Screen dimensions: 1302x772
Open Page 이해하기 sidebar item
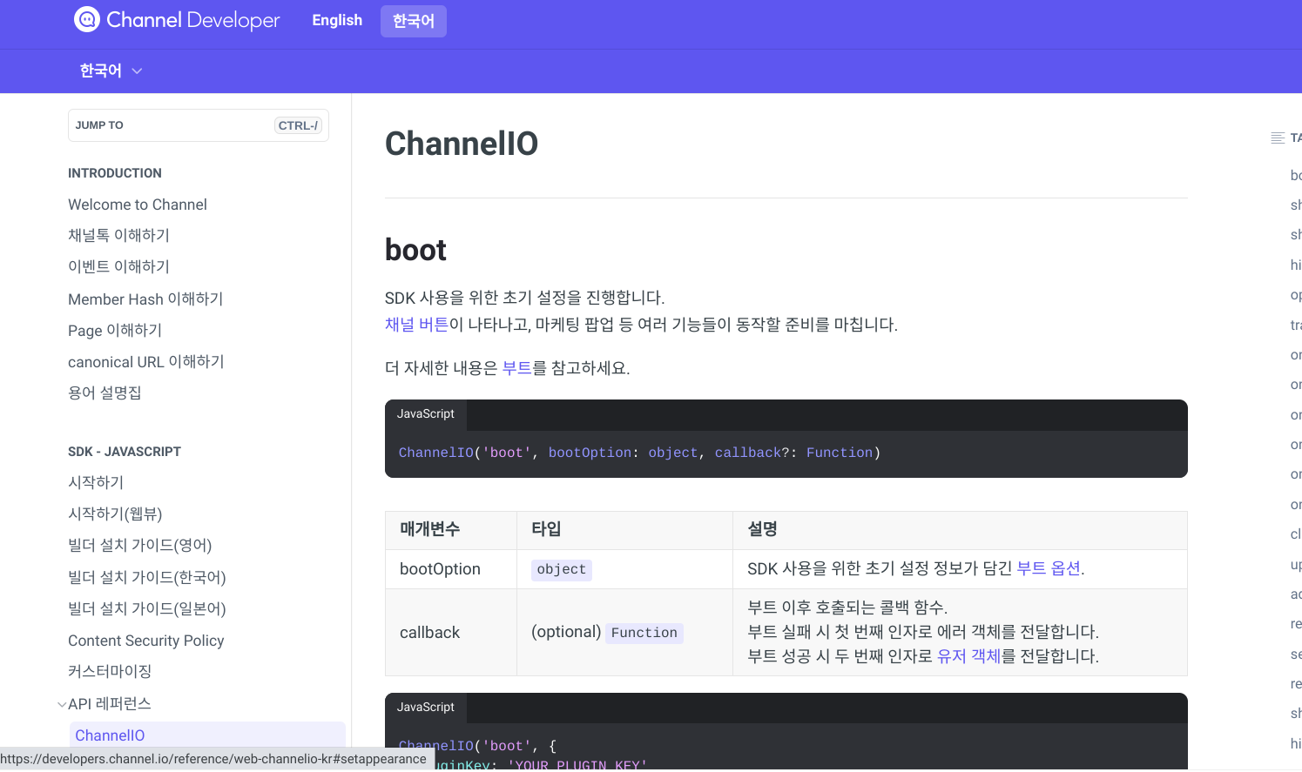115,331
